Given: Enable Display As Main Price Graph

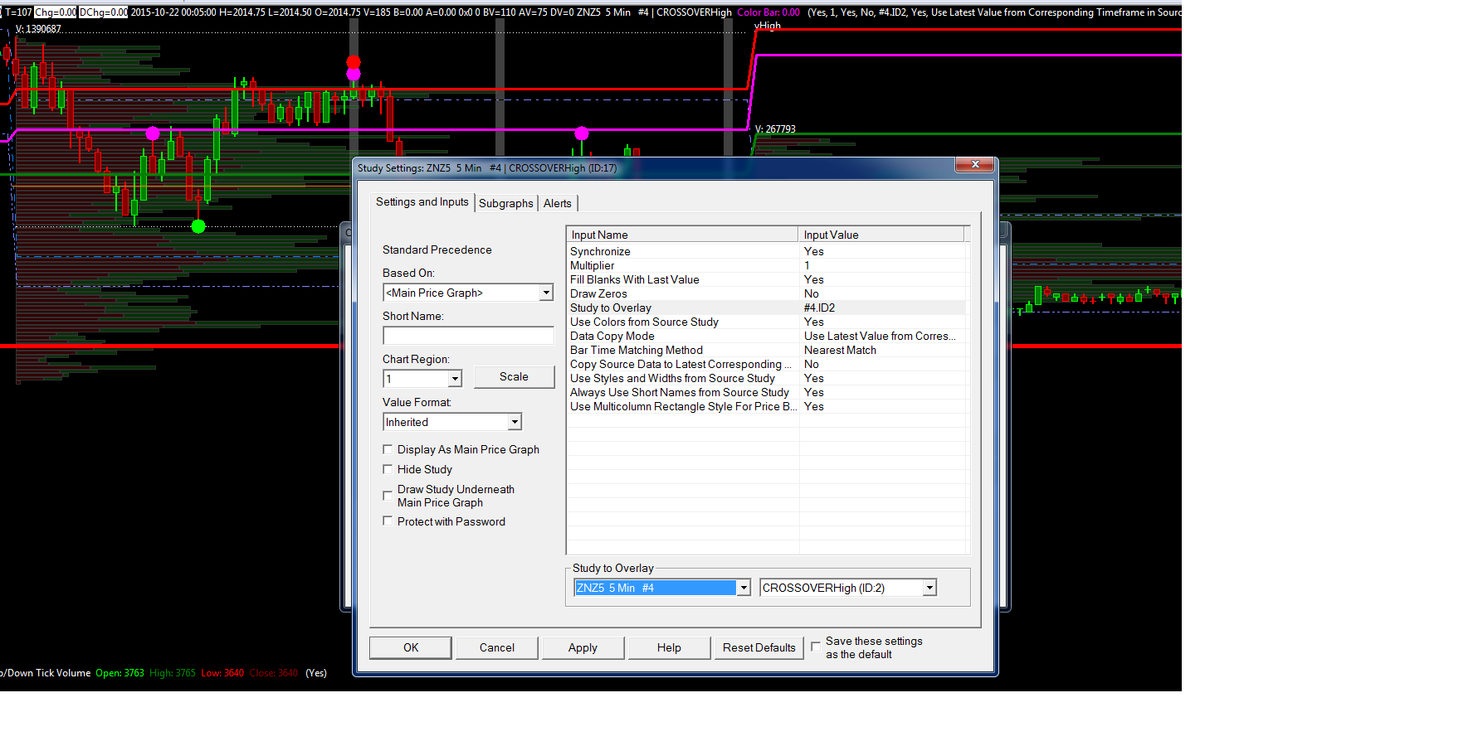Looking at the screenshot, I should (388, 449).
